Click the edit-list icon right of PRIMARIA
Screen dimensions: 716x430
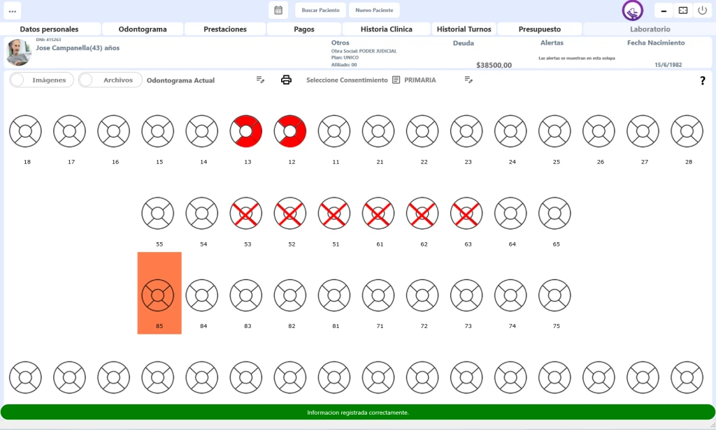(x=468, y=80)
